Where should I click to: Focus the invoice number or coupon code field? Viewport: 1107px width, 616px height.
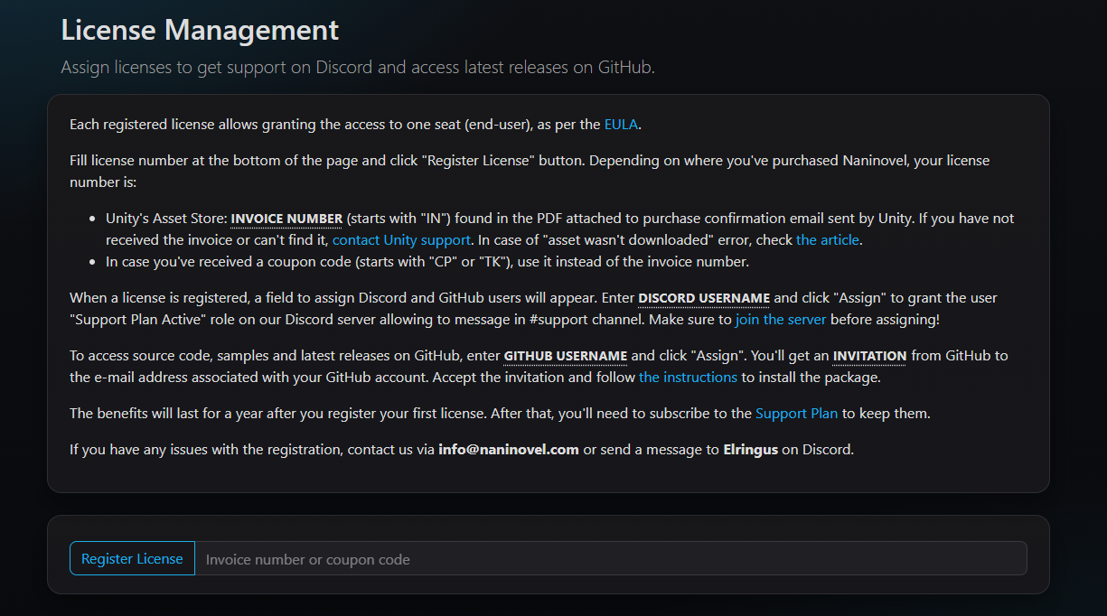coord(611,559)
